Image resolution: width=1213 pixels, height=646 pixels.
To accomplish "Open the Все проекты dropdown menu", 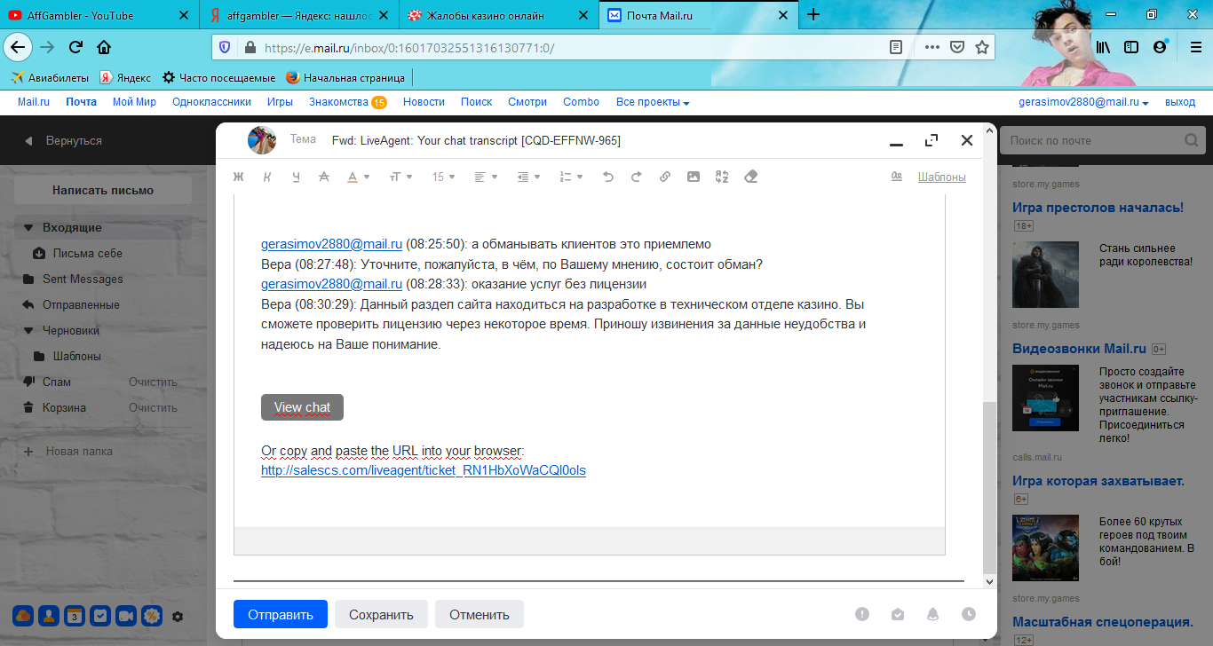I will tap(653, 102).
